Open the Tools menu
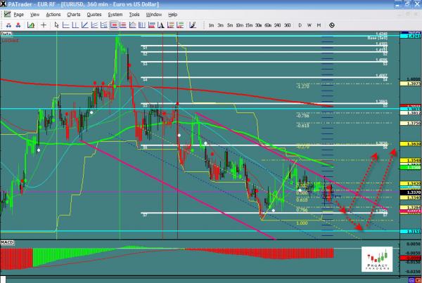This screenshot has width=422, height=283. (134, 14)
